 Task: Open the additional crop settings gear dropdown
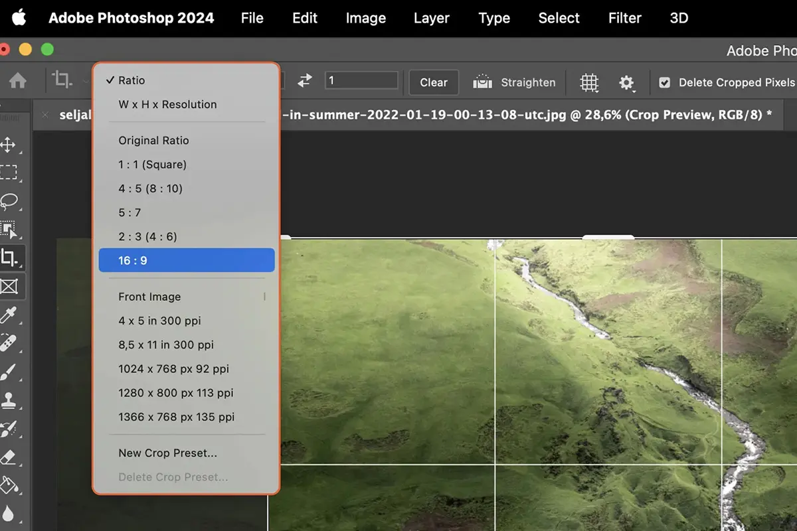(626, 82)
